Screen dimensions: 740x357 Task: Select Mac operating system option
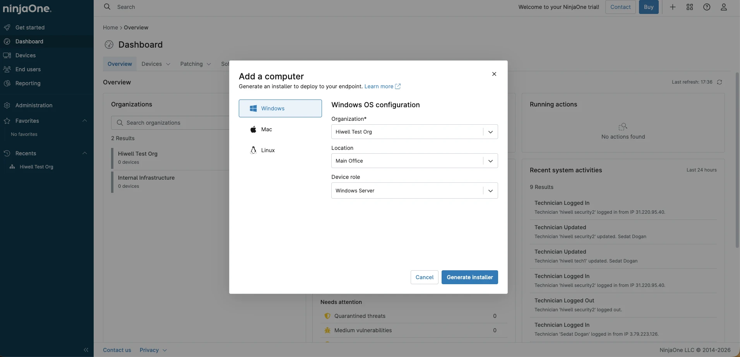pos(280,129)
